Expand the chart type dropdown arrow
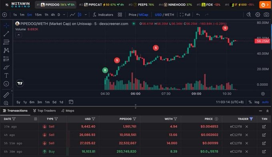The height and width of the screenshot is (157, 272). pyautogui.click(x=86, y=15)
